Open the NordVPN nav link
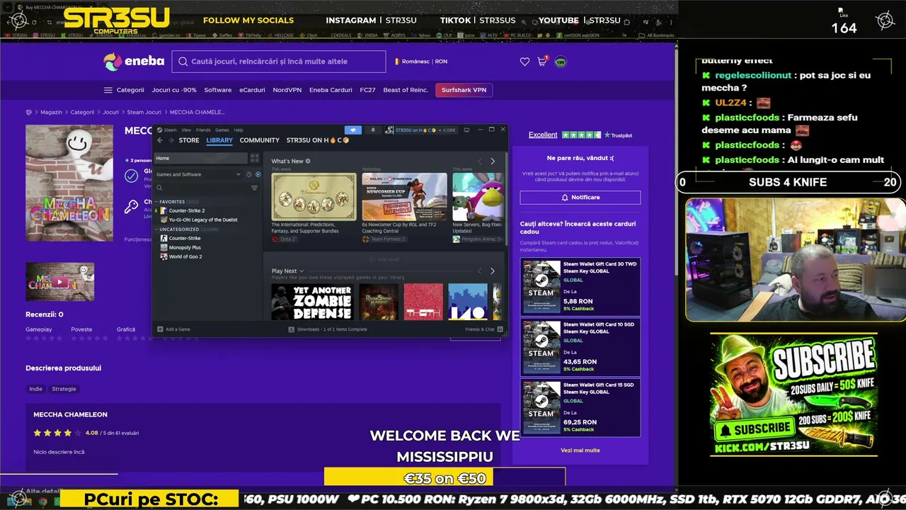The height and width of the screenshot is (510, 906). (287, 90)
